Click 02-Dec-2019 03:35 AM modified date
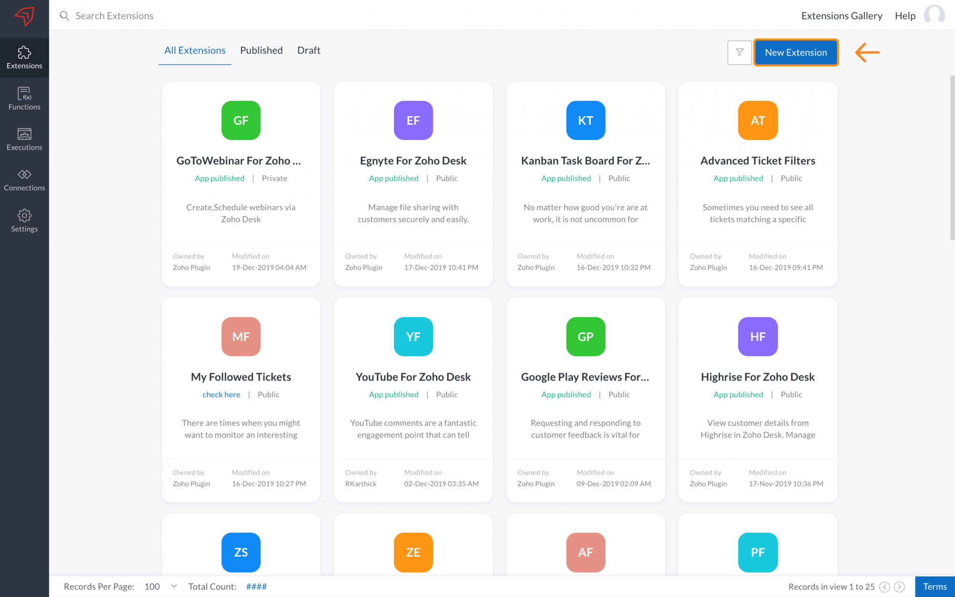Screen dimensions: 955x597 (x=441, y=483)
